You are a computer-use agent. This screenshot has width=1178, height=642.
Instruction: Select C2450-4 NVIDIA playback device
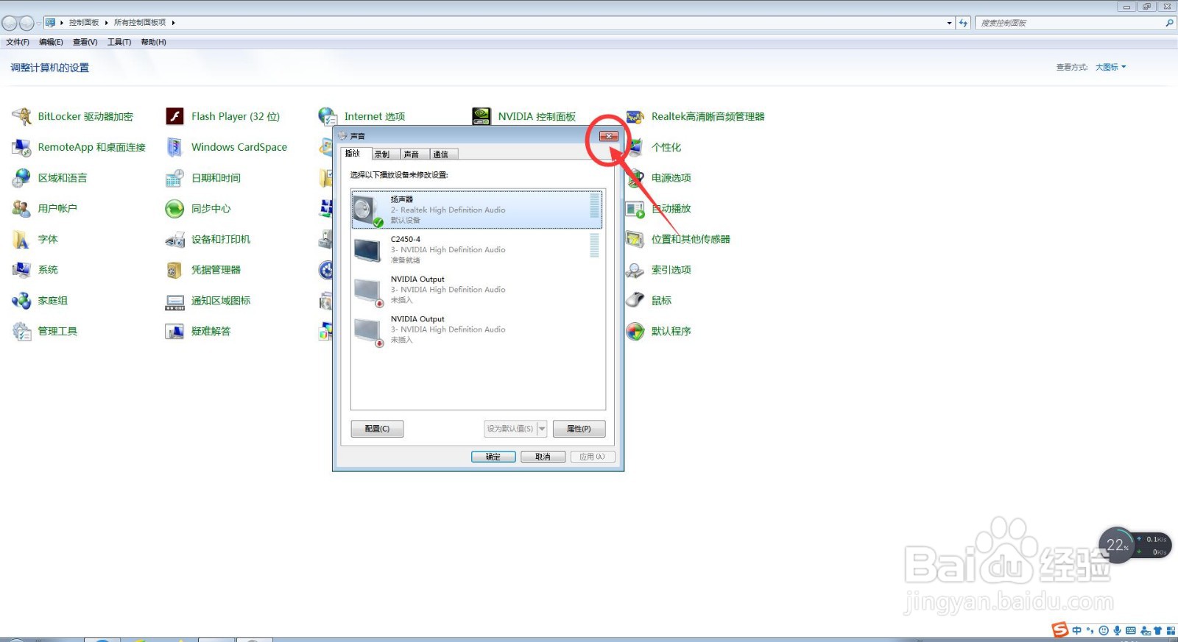point(477,249)
